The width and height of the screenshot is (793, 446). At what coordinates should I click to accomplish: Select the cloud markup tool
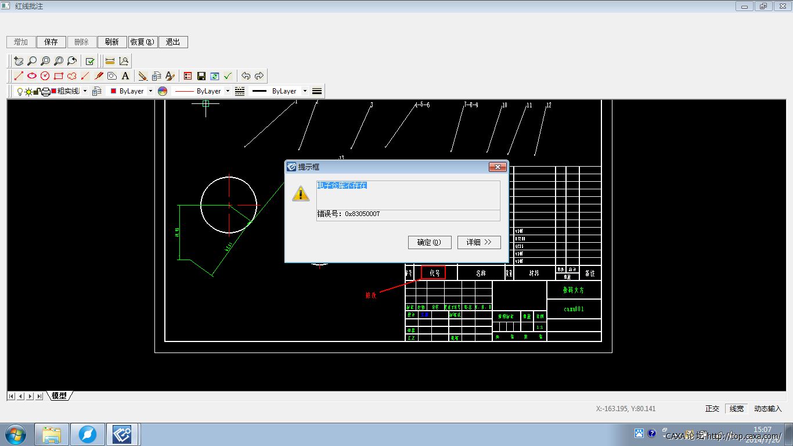click(x=72, y=76)
